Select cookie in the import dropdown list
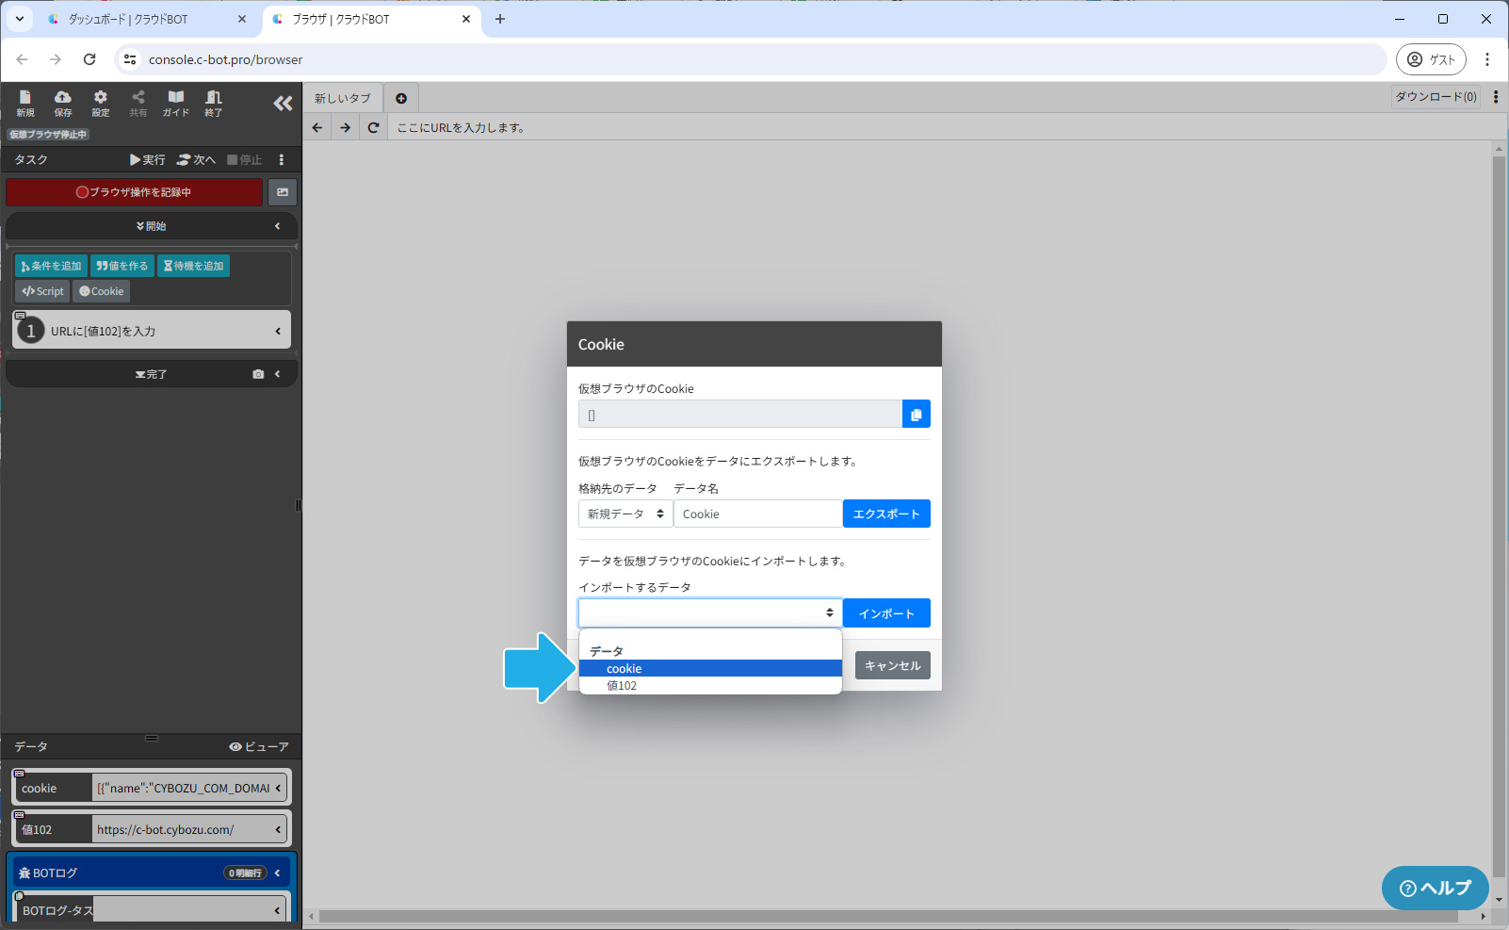 710,668
